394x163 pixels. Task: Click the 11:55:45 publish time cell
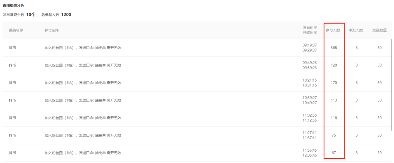point(310,151)
